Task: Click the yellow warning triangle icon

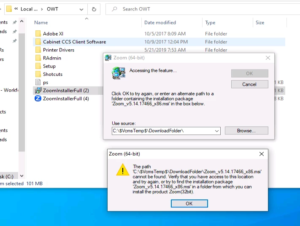Action: pos(123,169)
